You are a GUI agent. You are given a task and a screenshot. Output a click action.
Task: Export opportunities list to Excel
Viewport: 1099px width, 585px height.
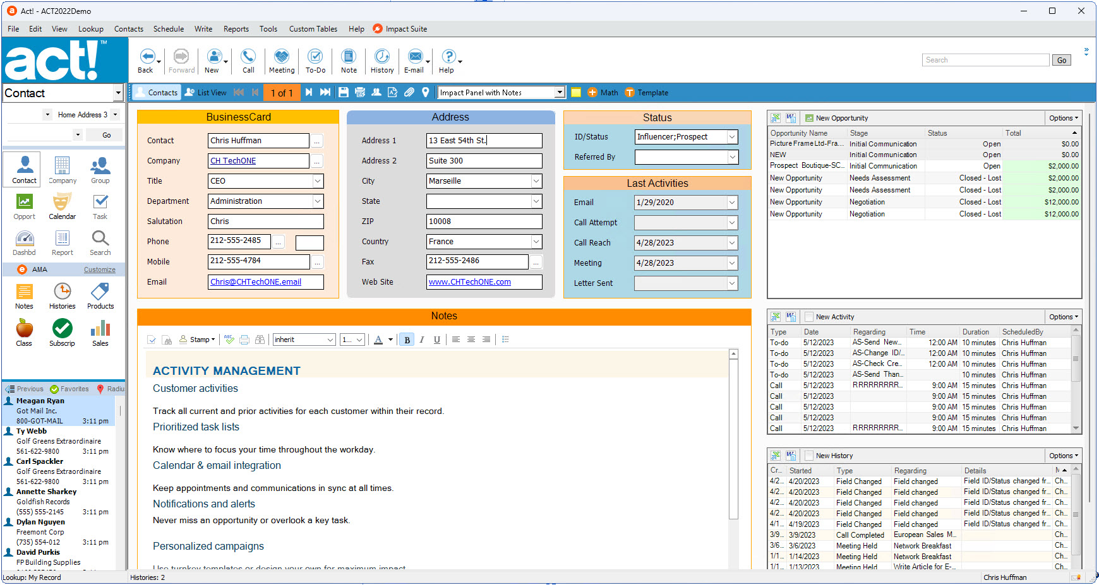[776, 118]
